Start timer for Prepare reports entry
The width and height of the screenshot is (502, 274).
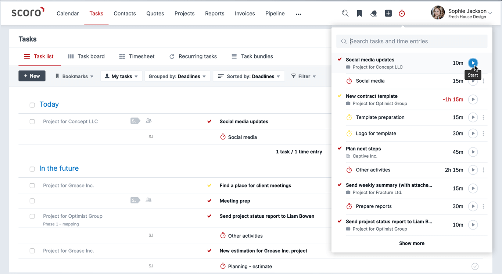point(473,206)
